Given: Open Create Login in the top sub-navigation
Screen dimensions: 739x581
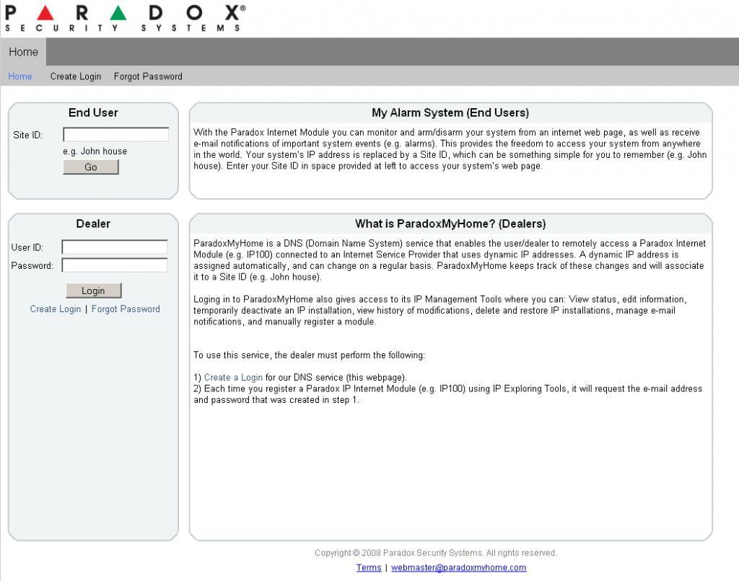Looking at the screenshot, I should (76, 76).
